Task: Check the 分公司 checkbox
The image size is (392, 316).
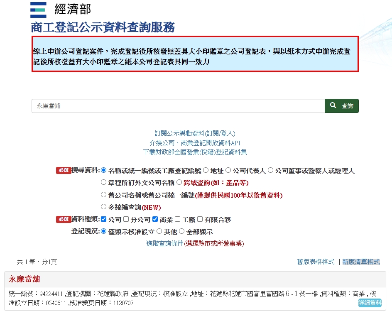Action: (x=126, y=219)
